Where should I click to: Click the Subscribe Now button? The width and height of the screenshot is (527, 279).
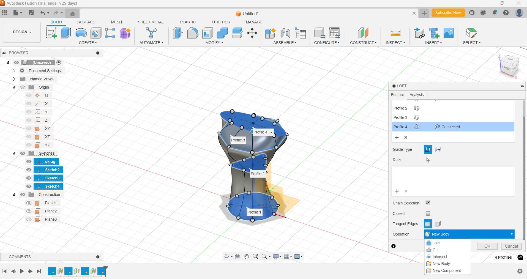(x=448, y=13)
